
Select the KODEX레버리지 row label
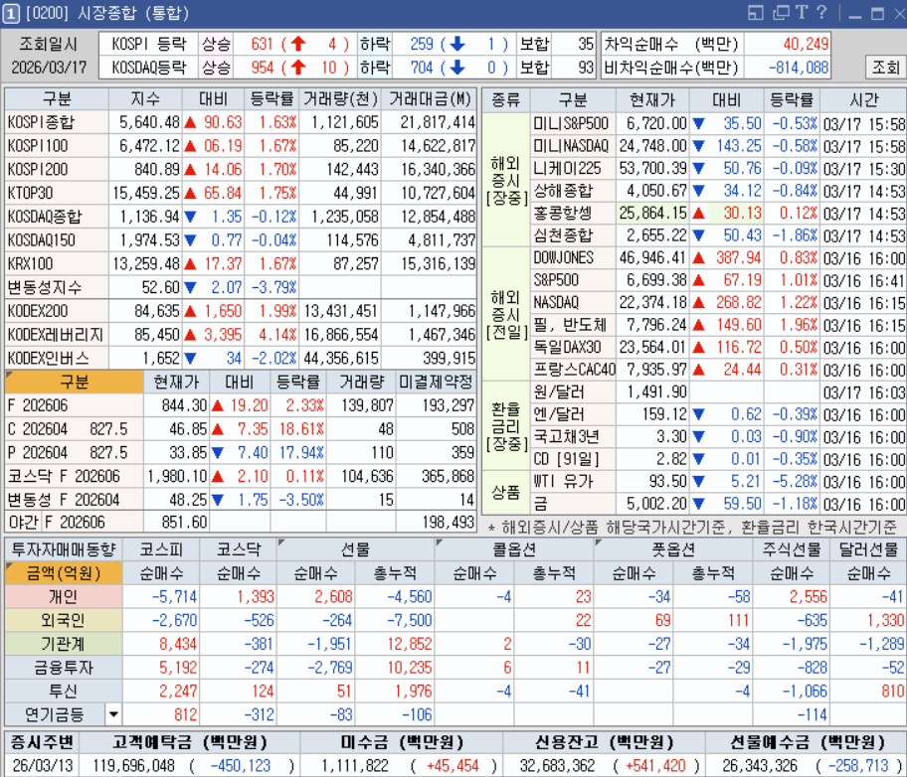tap(57, 334)
